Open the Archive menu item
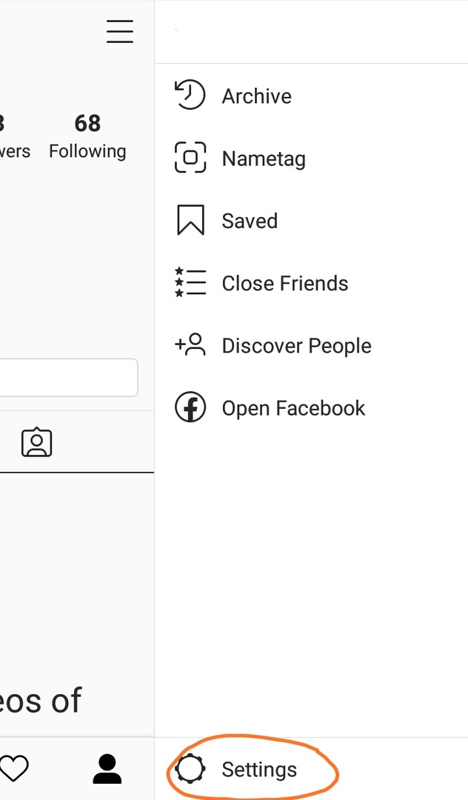Screen dimensions: 468x800 256,96
